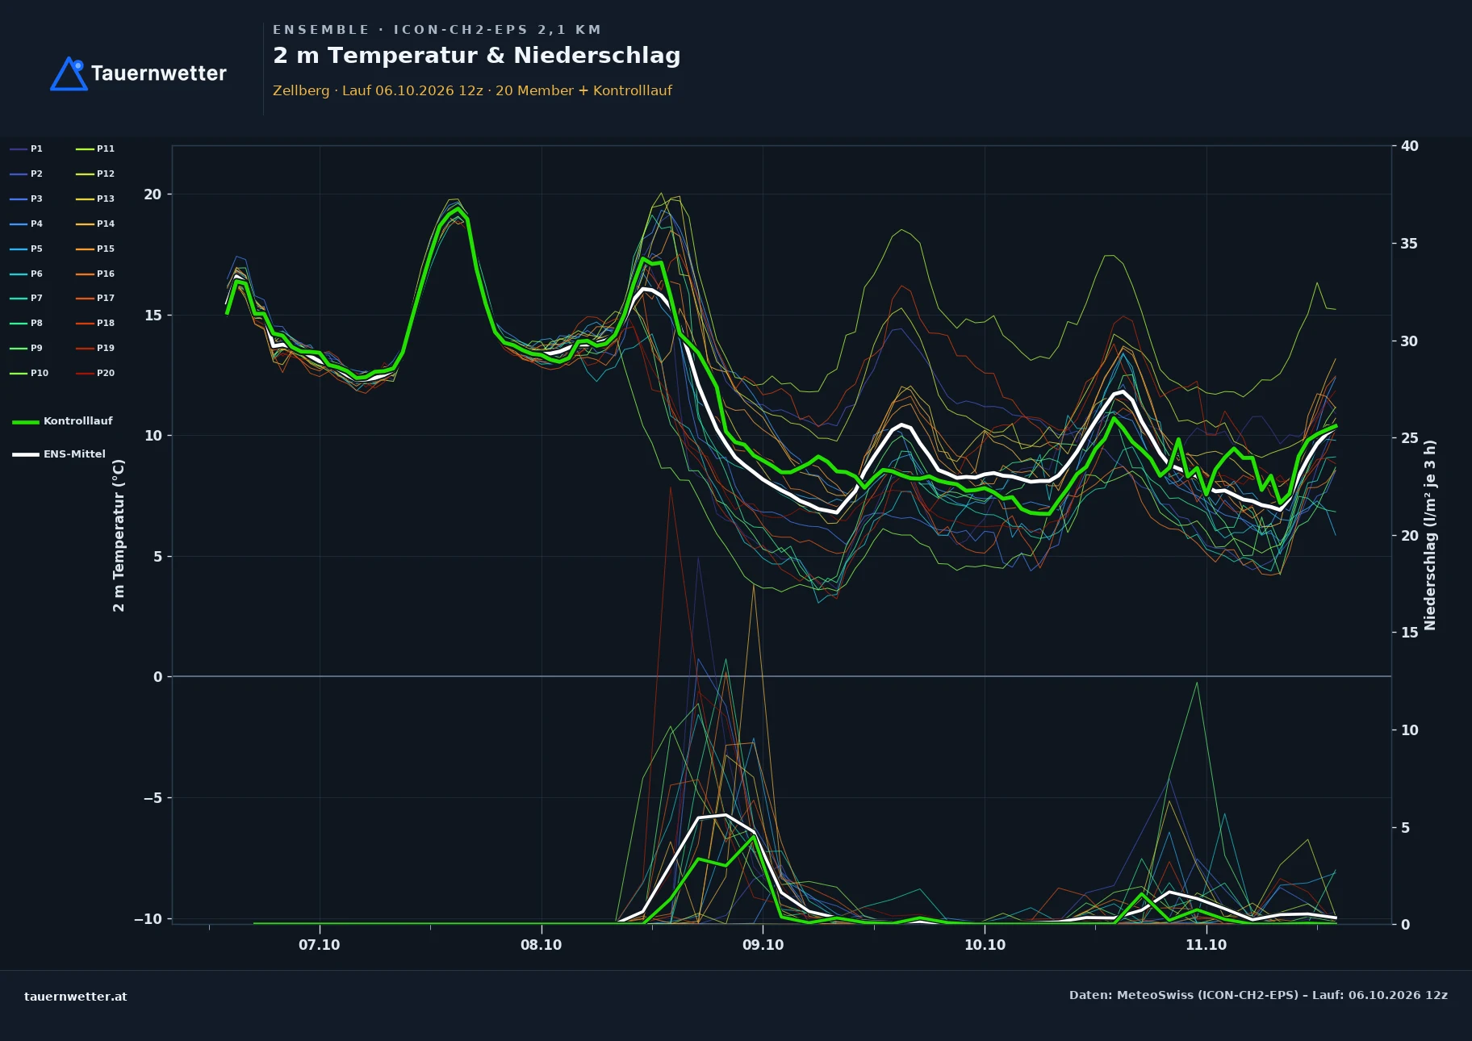Click the 10.10 date axis label
The width and height of the screenshot is (1472, 1041).
(x=985, y=945)
